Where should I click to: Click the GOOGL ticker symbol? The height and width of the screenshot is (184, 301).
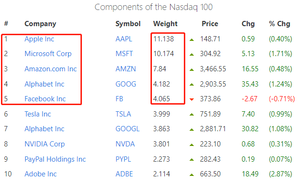tap(128, 129)
